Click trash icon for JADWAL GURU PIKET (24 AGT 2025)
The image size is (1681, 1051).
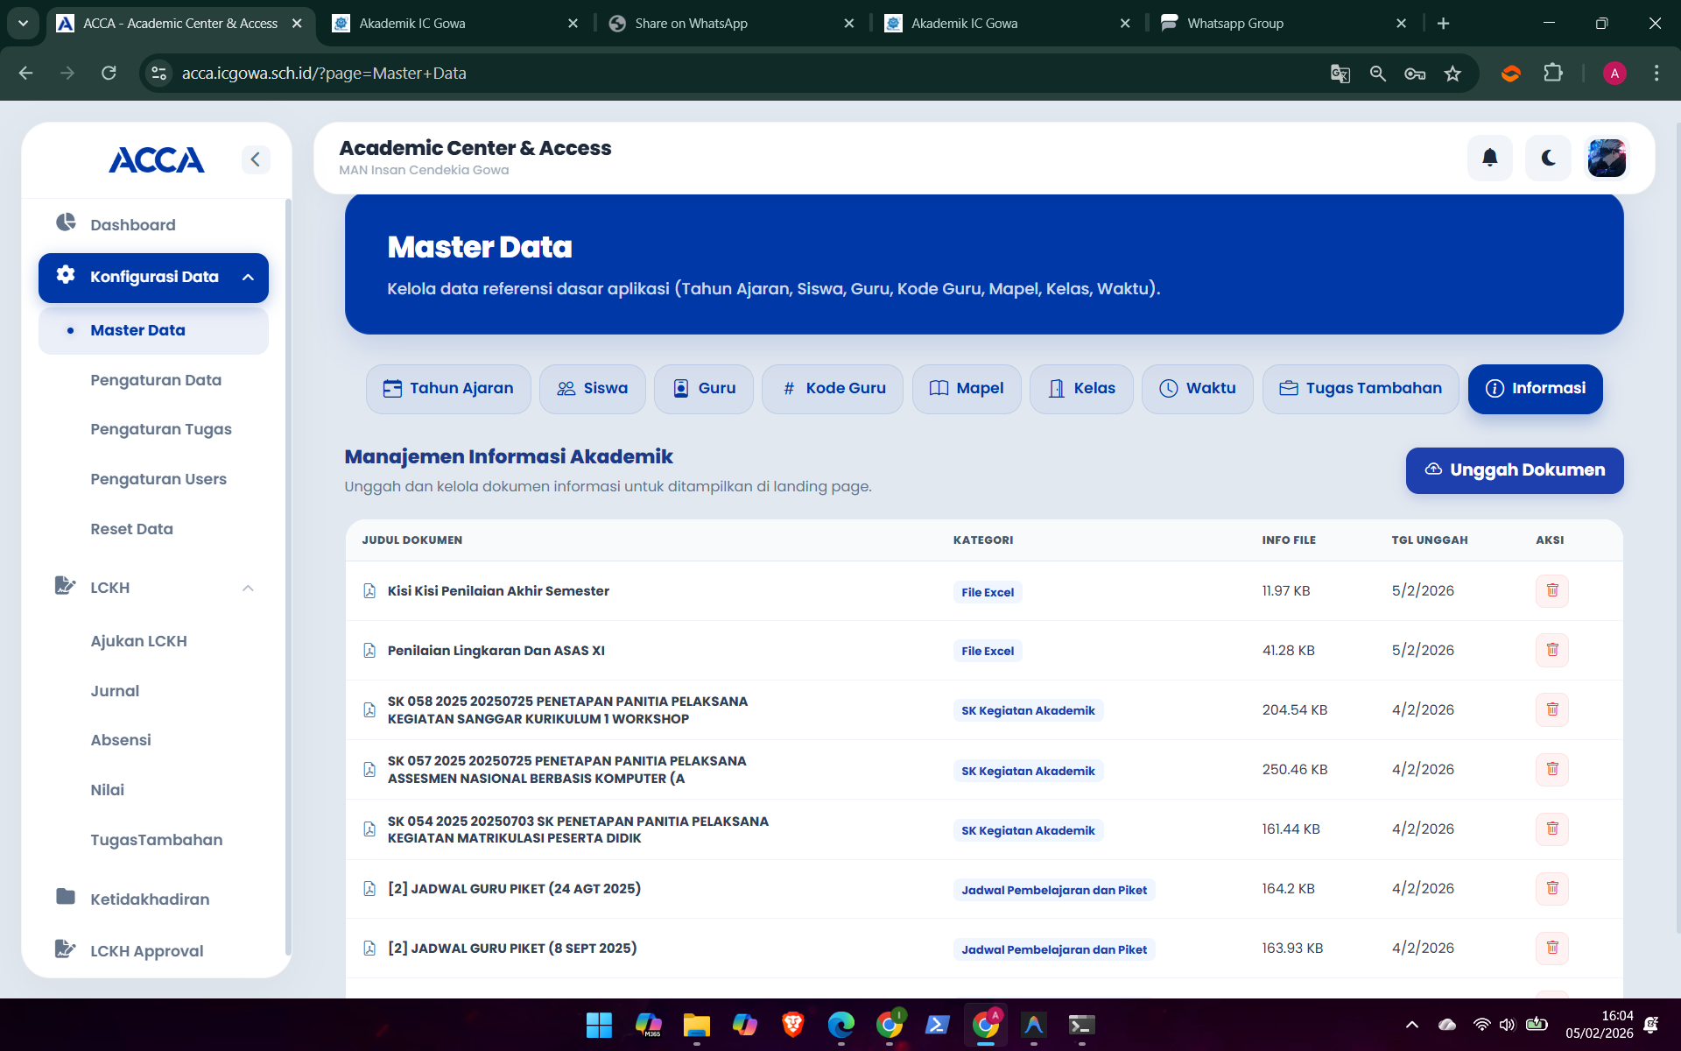pyautogui.click(x=1551, y=888)
